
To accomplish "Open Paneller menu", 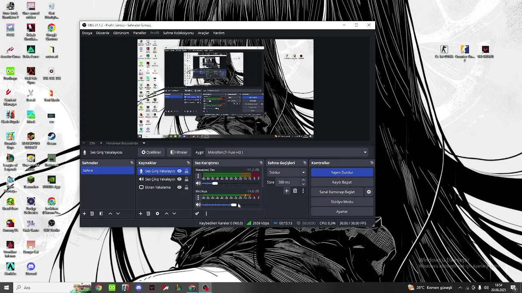I will [x=139, y=33].
